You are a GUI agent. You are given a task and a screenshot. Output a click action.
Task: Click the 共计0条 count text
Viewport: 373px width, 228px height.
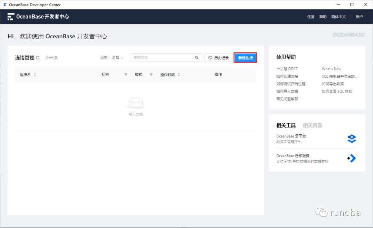pos(51,58)
